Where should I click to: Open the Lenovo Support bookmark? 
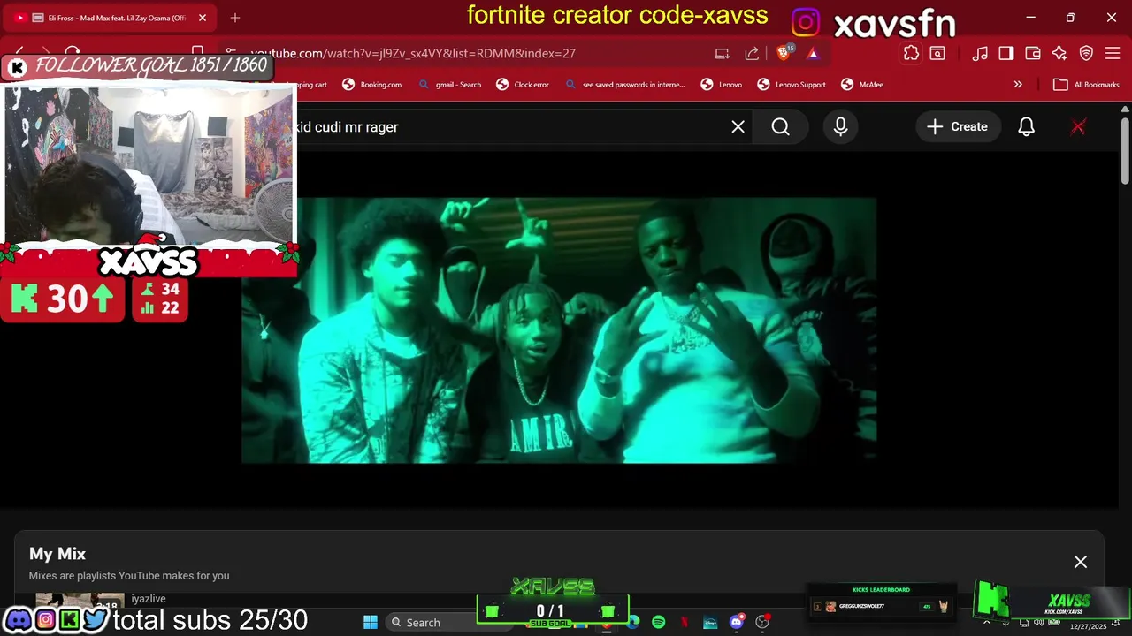[x=792, y=85]
